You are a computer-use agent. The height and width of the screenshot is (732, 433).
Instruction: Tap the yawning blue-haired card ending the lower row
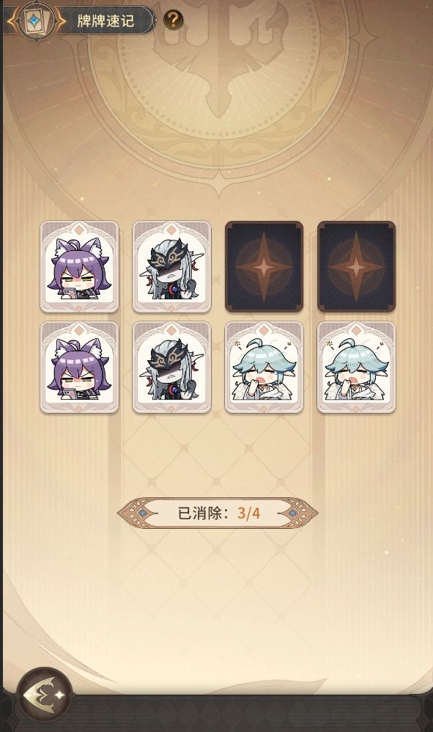[356, 367]
